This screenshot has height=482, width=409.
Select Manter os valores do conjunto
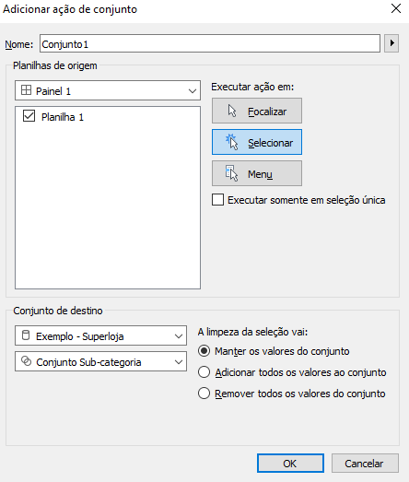click(204, 351)
